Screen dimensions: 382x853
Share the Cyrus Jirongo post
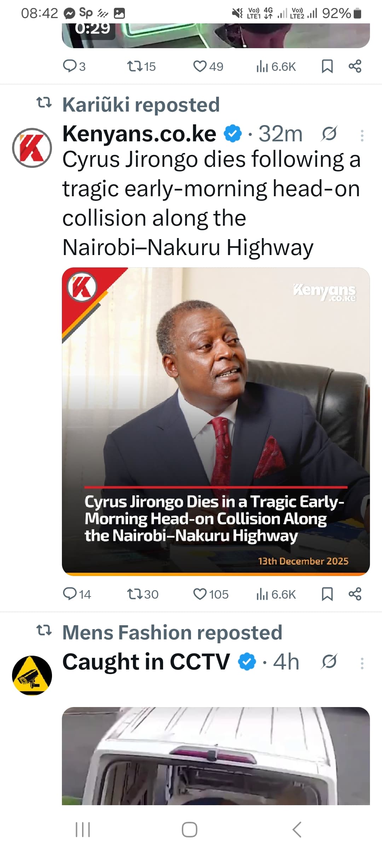tap(355, 594)
